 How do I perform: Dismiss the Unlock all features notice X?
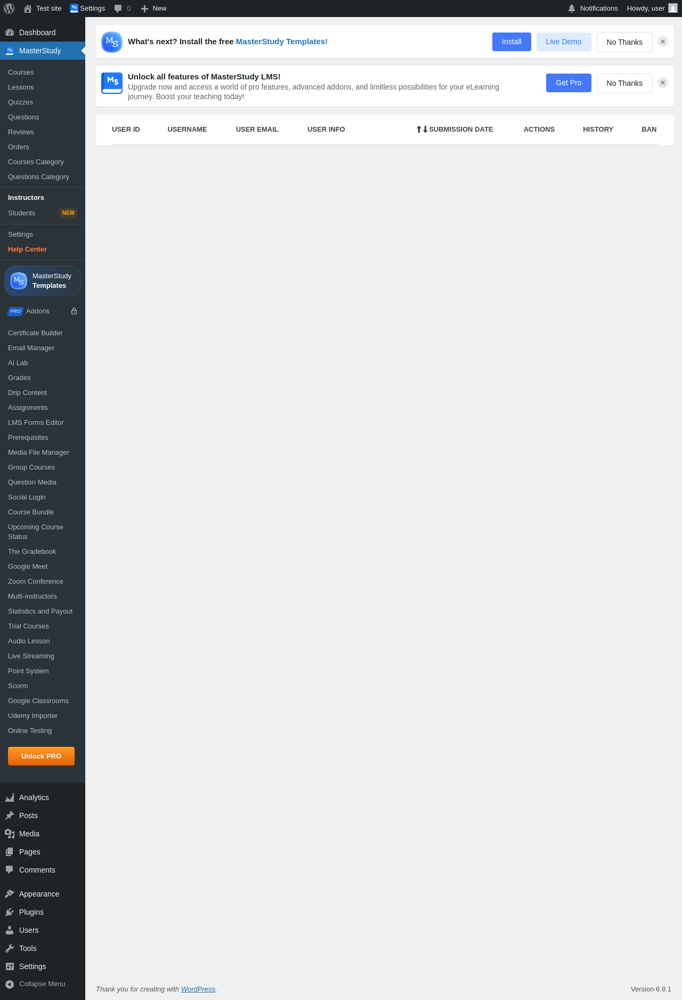pos(663,83)
